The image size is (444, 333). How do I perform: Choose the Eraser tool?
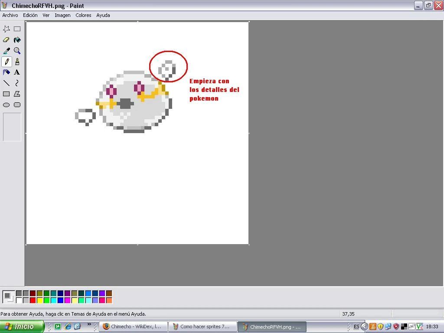tap(7, 40)
